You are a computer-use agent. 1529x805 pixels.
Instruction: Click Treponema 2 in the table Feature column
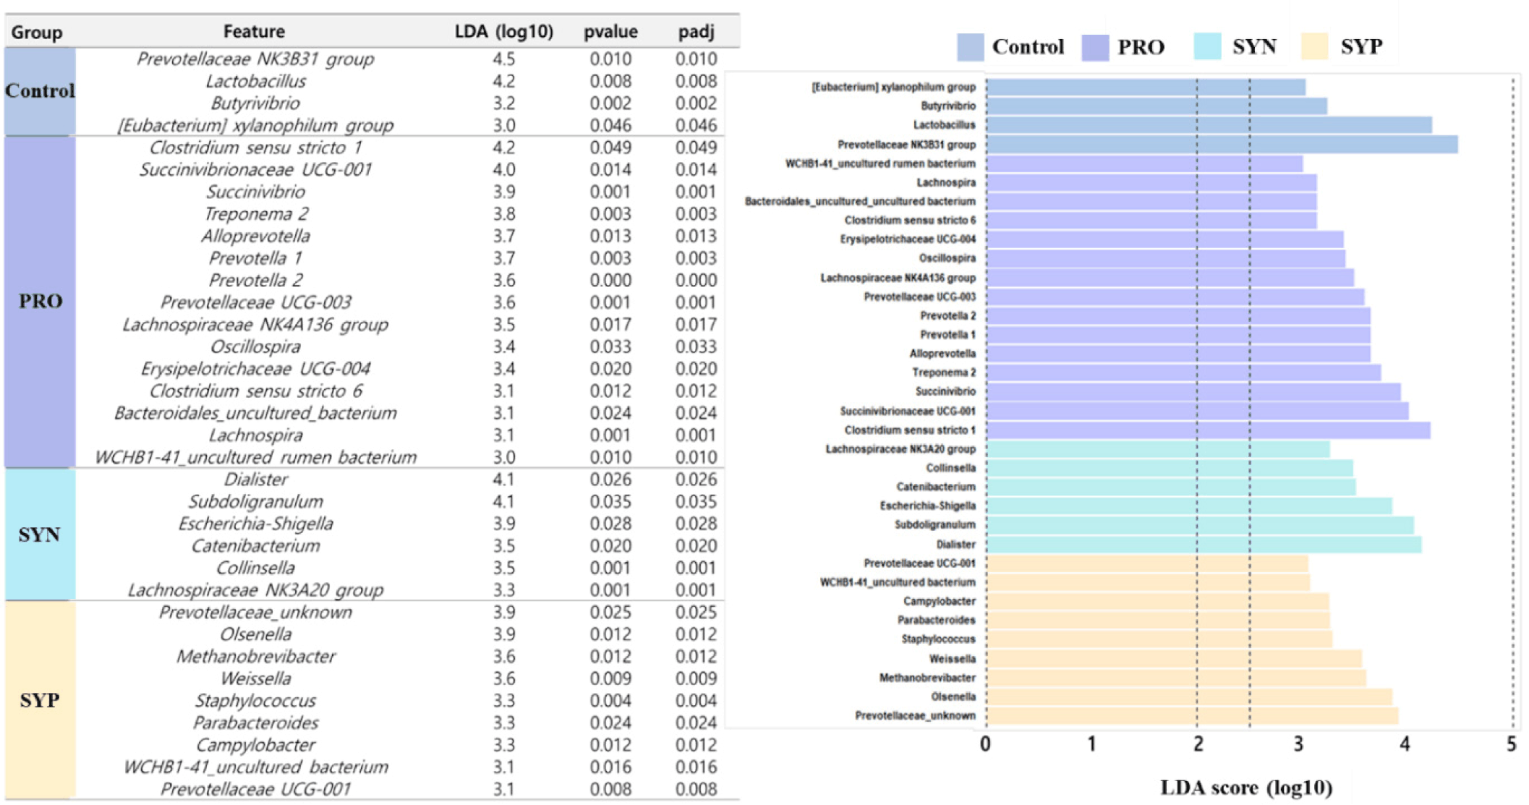(x=255, y=214)
